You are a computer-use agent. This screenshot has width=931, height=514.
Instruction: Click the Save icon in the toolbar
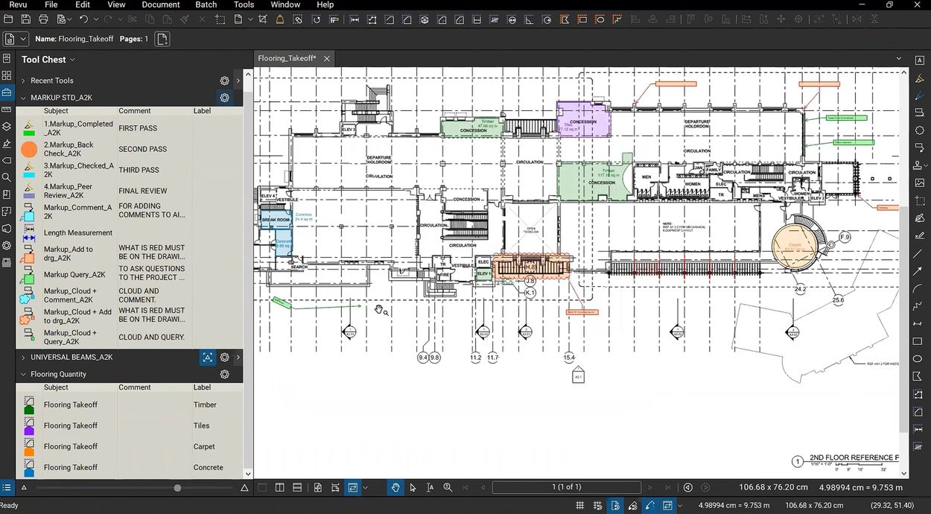pos(26,19)
